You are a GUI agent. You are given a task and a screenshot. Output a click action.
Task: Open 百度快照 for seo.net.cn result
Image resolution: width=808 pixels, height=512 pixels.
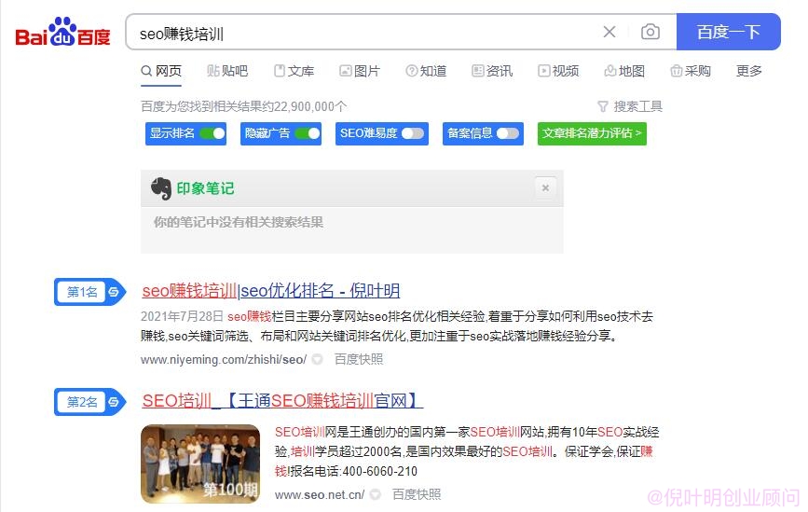(417, 495)
